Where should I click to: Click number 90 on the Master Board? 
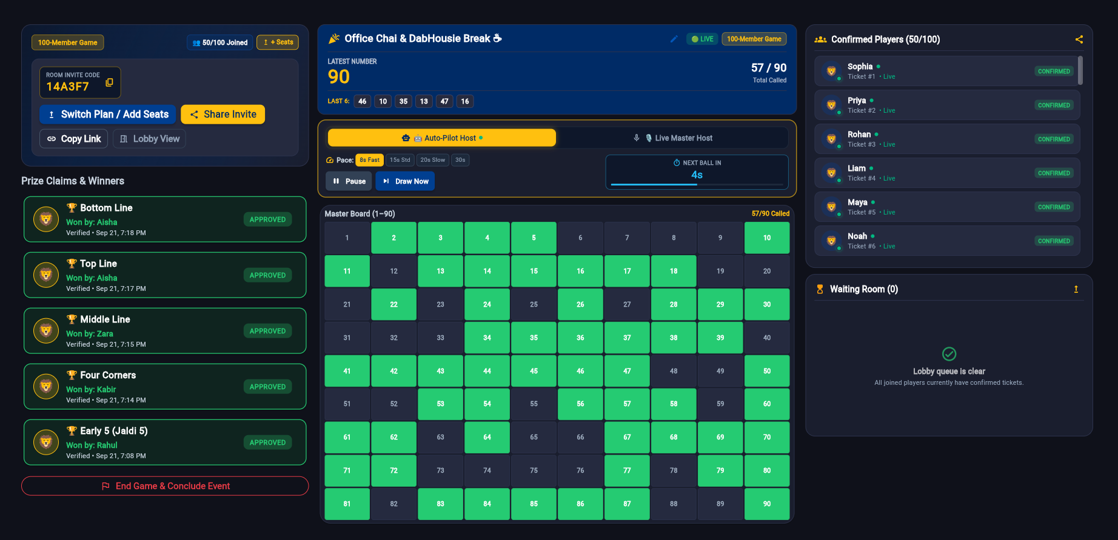[767, 504]
